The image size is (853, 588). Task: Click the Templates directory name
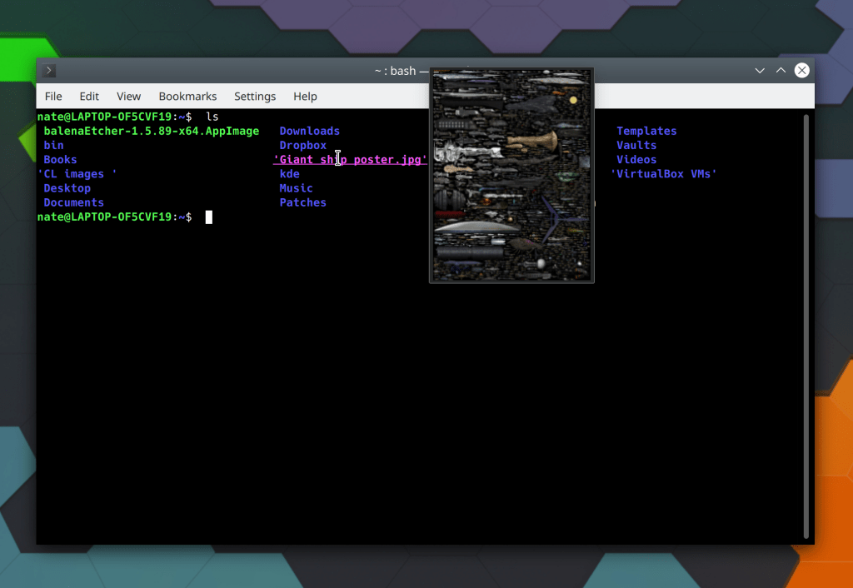coord(646,131)
